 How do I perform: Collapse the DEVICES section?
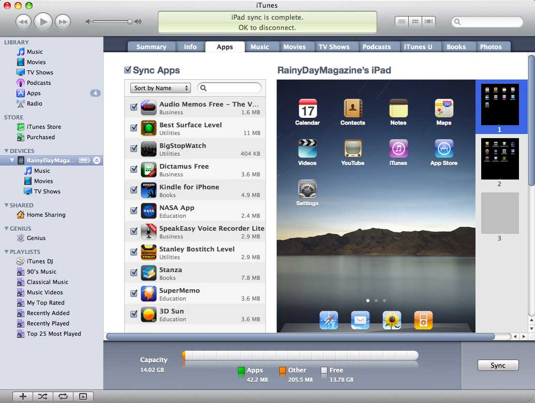click(x=6, y=151)
